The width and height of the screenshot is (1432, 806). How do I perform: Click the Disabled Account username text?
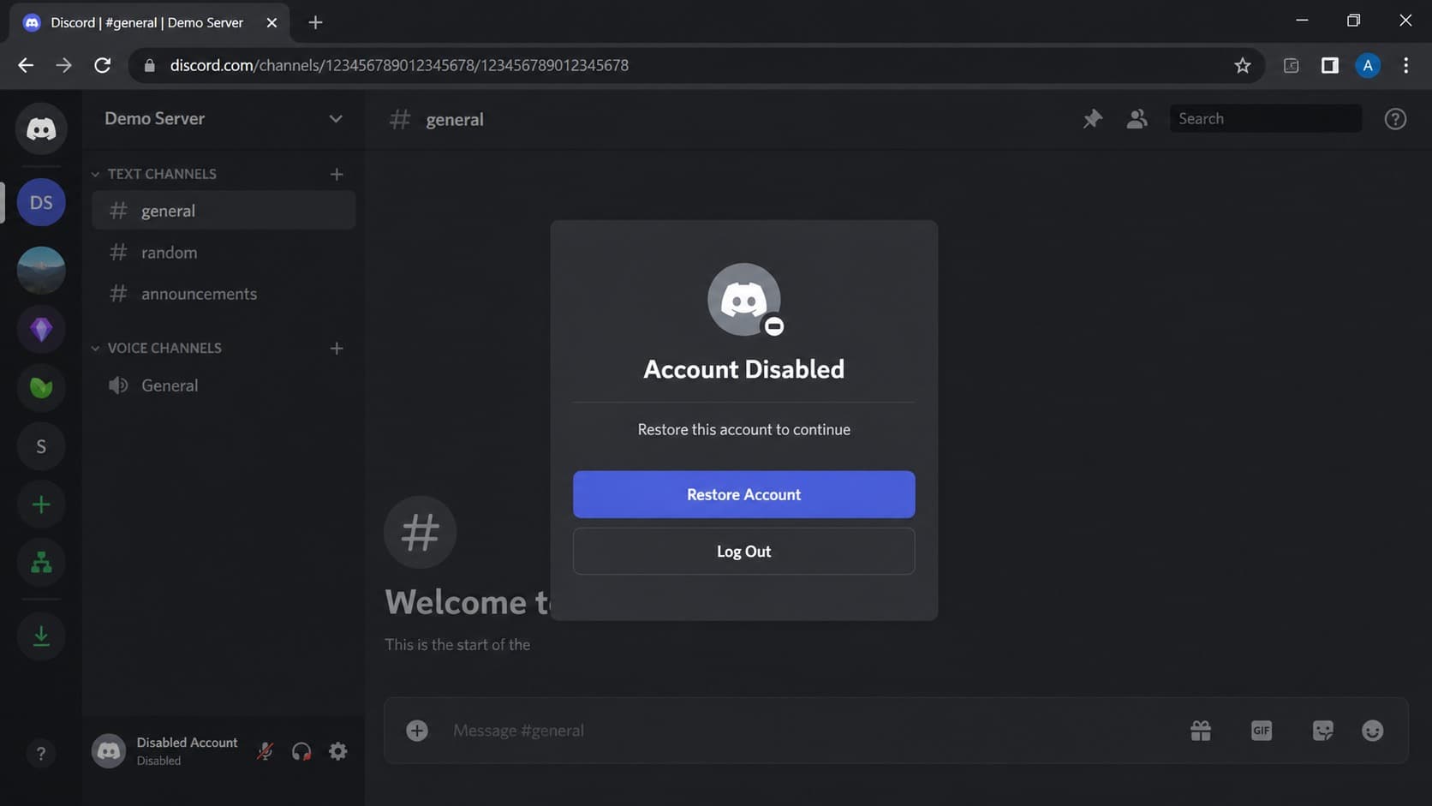pos(187,743)
